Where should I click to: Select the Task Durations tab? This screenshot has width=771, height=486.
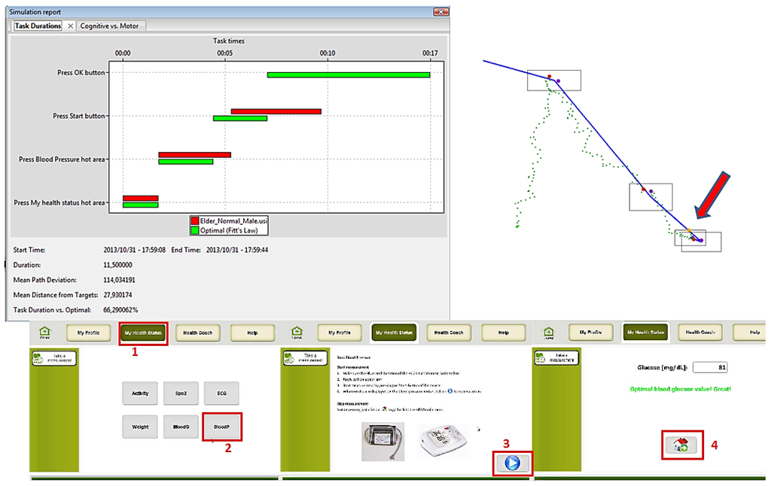coord(38,26)
